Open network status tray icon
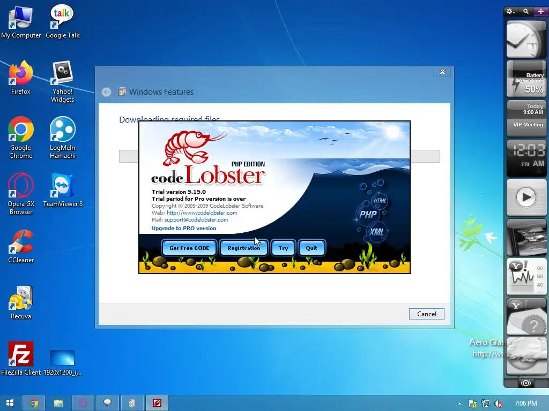Viewport: 549px width, 411px height. pyautogui.click(x=486, y=404)
